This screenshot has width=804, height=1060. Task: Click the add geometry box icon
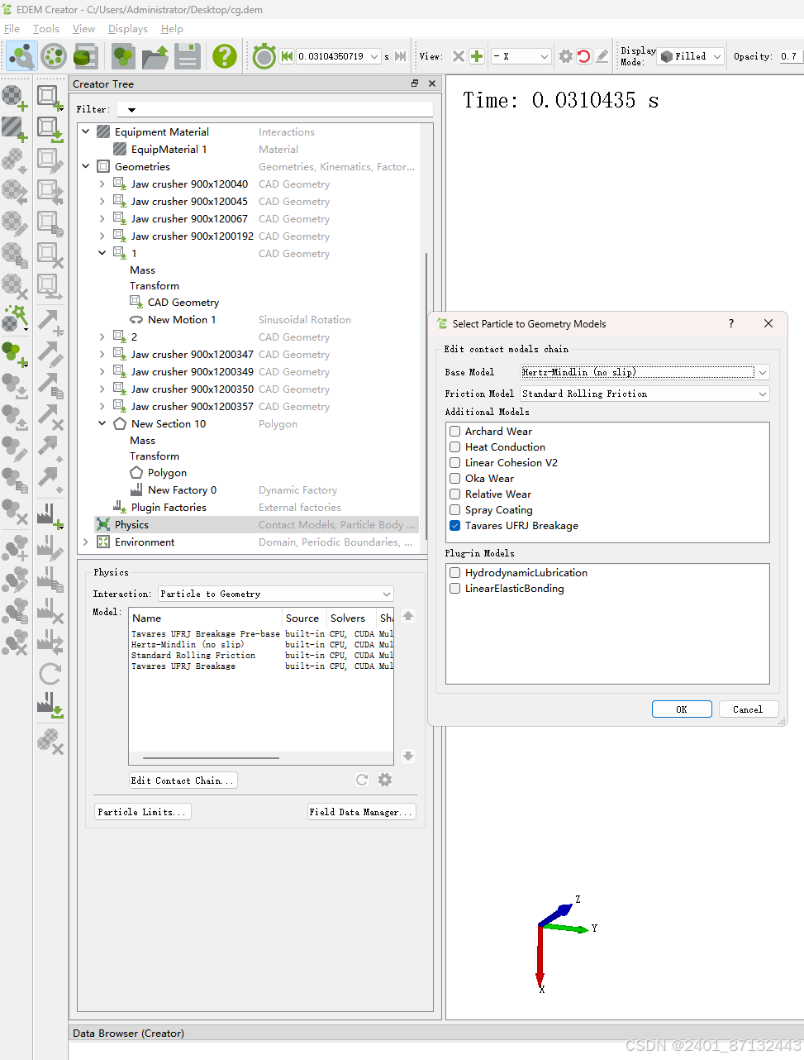click(x=50, y=98)
